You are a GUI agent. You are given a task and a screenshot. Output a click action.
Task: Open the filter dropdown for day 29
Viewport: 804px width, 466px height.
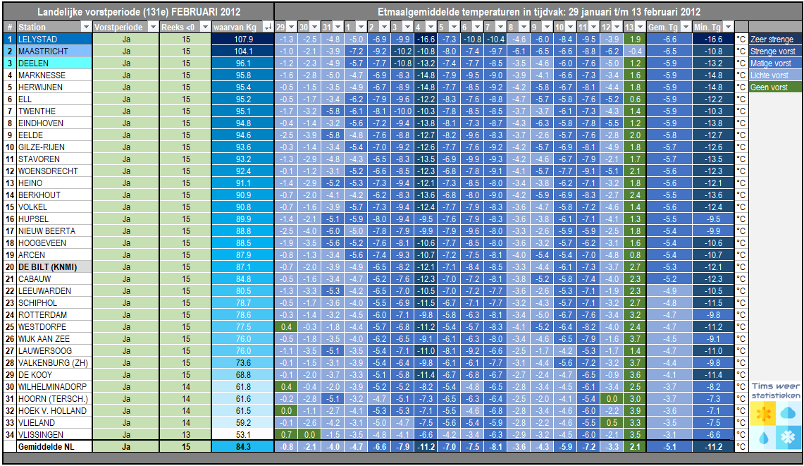click(x=291, y=27)
